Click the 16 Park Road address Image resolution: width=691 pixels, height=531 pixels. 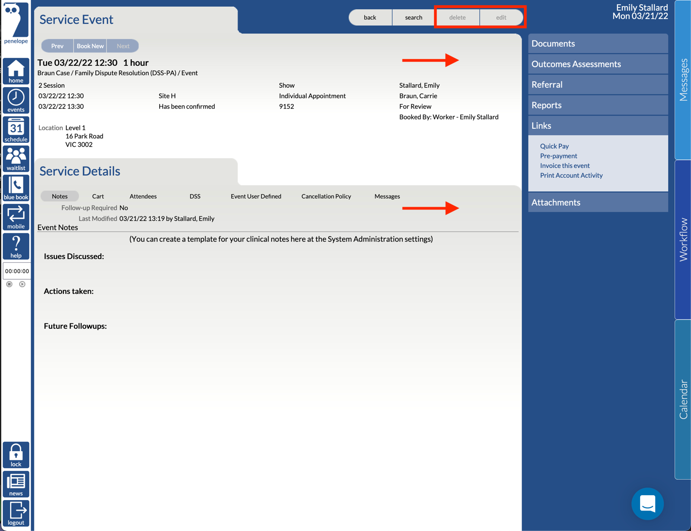click(x=84, y=136)
